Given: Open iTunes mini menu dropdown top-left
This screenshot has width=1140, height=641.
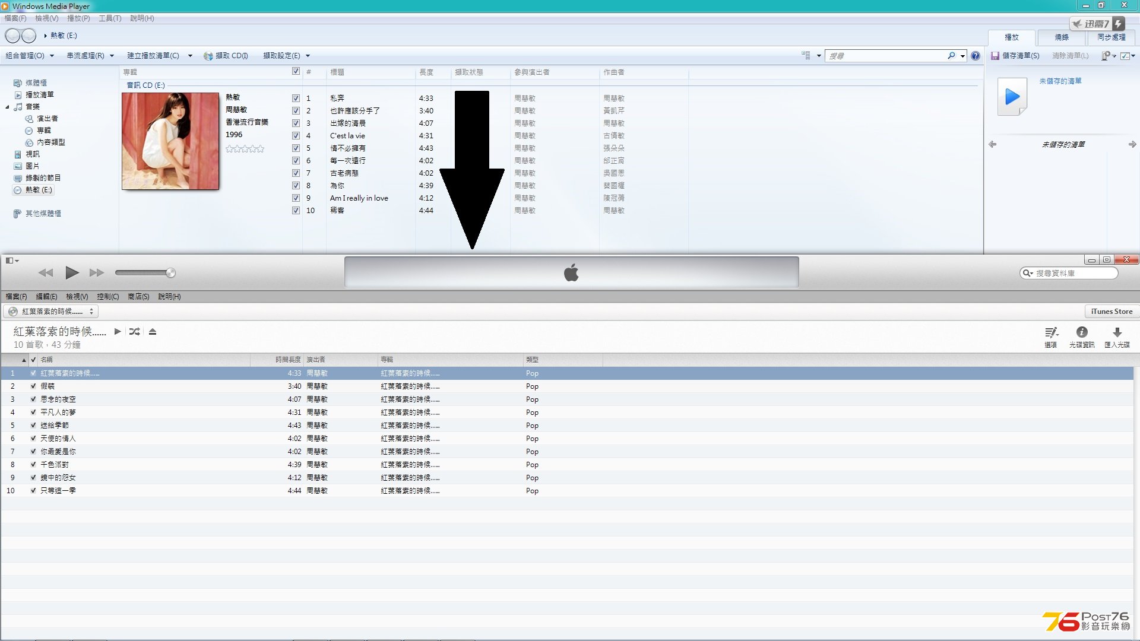Looking at the screenshot, I should [x=12, y=261].
